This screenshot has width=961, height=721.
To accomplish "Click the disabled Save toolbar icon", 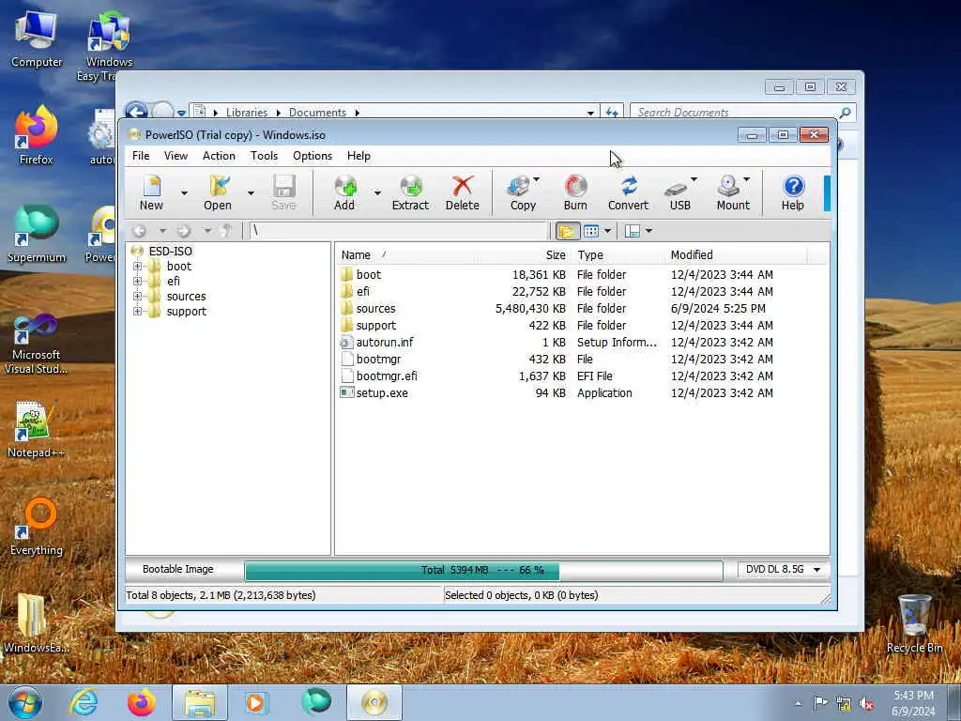I will (x=283, y=192).
